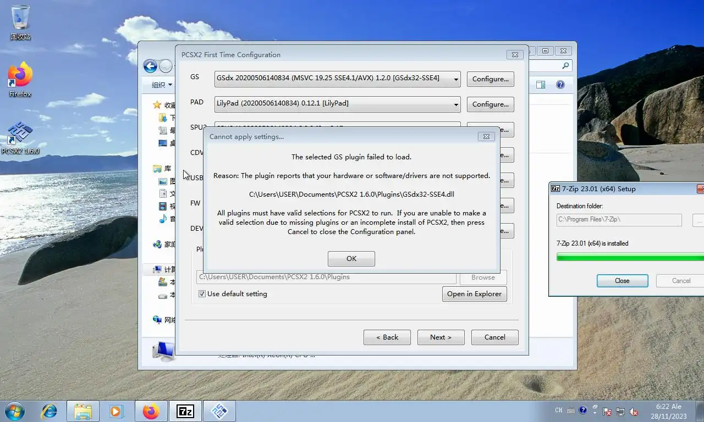Screen dimensions: 704x422
Task: Open Windows Media Player from the taskbar
Action: (x=116, y=410)
